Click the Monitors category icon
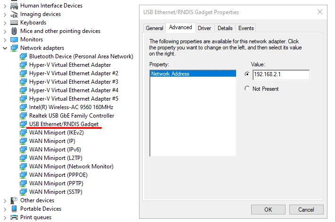Screen dimensions: 335x222 (x=14, y=40)
